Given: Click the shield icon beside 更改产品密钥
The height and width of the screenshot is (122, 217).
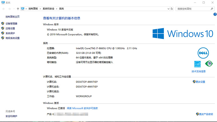Looking at the screenshot, I should pos(197,114).
